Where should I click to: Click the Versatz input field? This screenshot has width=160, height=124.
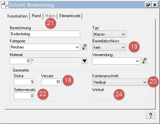click(x=51, y=82)
